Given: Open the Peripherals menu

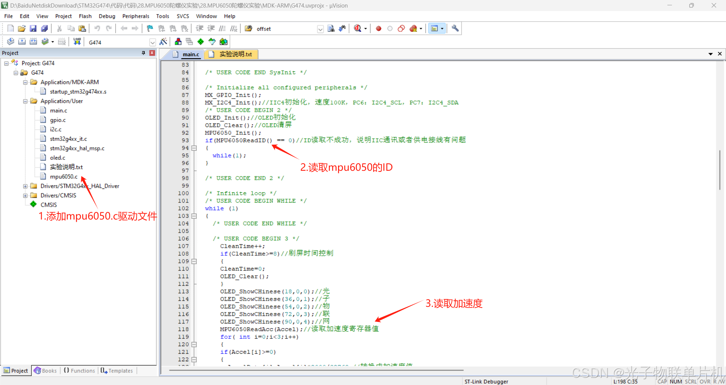Looking at the screenshot, I should [x=136, y=16].
